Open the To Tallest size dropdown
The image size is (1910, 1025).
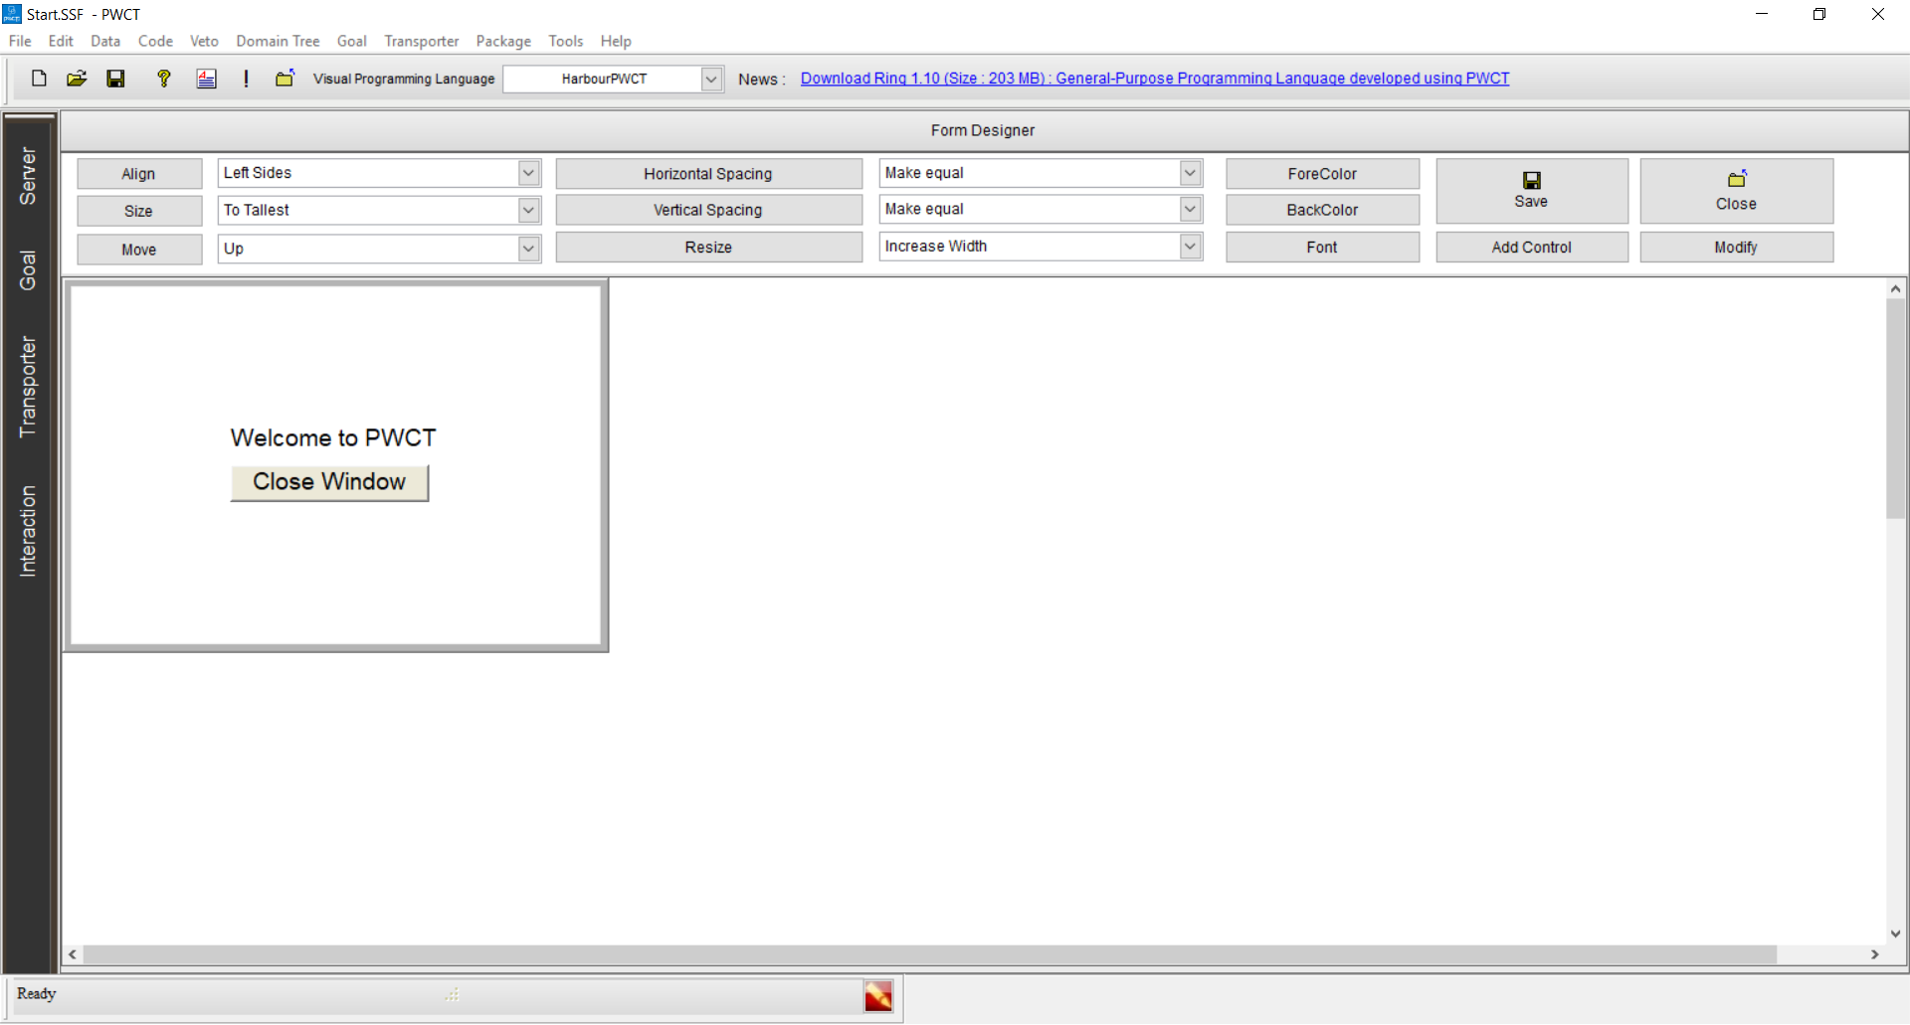click(529, 210)
